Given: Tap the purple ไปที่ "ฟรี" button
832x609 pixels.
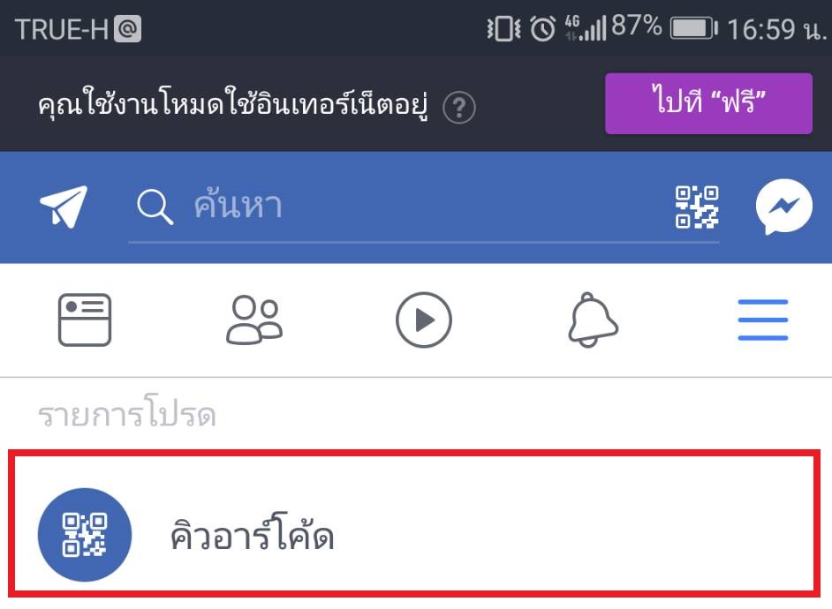Looking at the screenshot, I should click(708, 103).
